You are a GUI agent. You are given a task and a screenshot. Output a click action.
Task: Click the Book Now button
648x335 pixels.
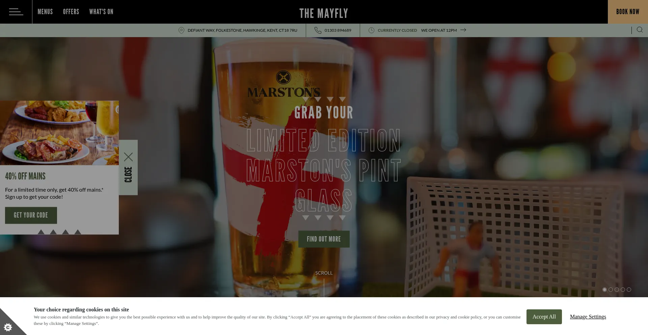[628, 12]
